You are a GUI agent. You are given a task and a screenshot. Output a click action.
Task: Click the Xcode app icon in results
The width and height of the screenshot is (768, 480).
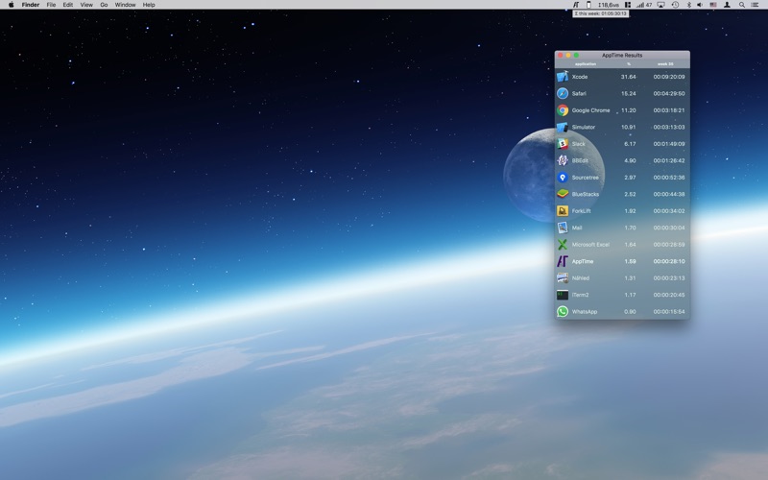pos(563,77)
